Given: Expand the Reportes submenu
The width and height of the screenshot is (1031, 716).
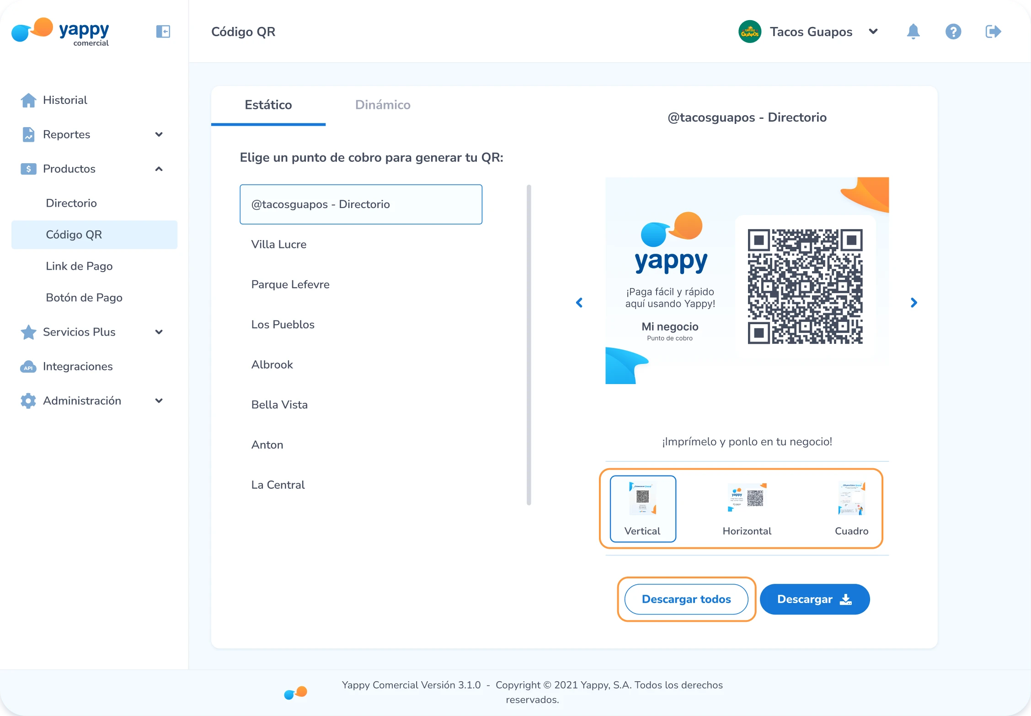Looking at the screenshot, I should pyautogui.click(x=159, y=134).
